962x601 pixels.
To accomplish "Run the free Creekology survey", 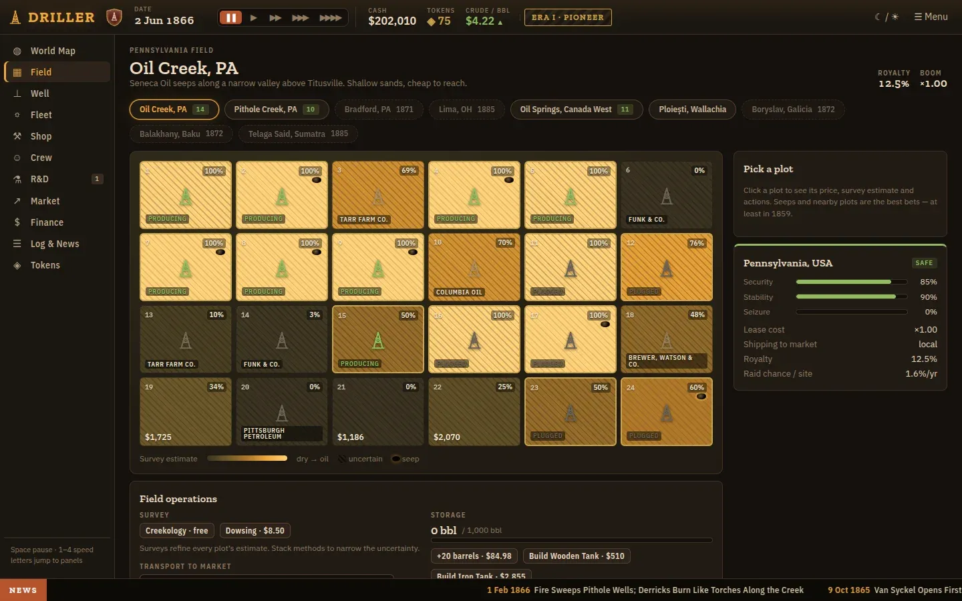I will [177, 531].
